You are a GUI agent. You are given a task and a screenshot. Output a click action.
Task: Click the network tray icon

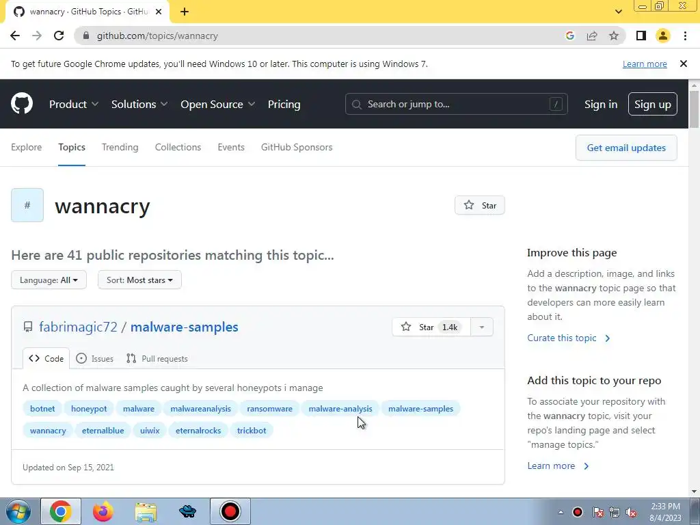pos(615,512)
